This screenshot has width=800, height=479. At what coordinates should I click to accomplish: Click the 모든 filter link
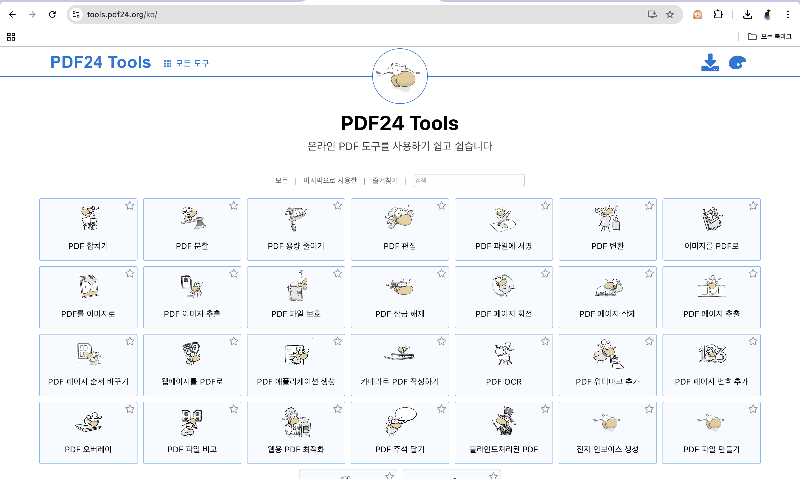point(281,180)
